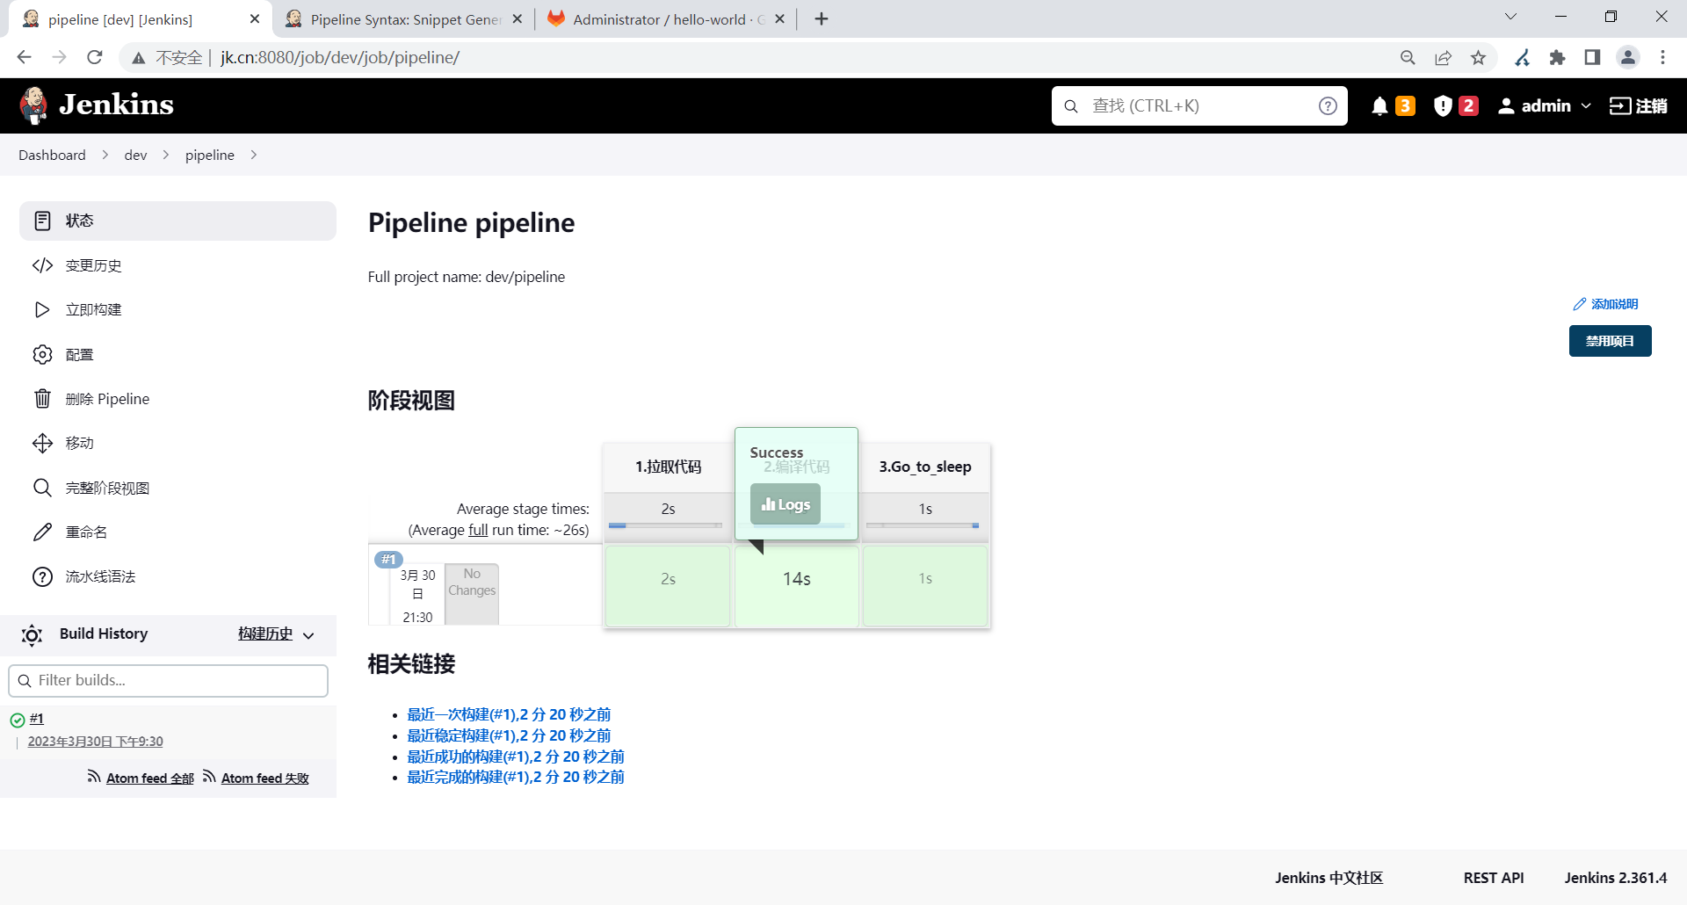
Task: Open the browser tab search dropdown
Action: pos(1511,17)
